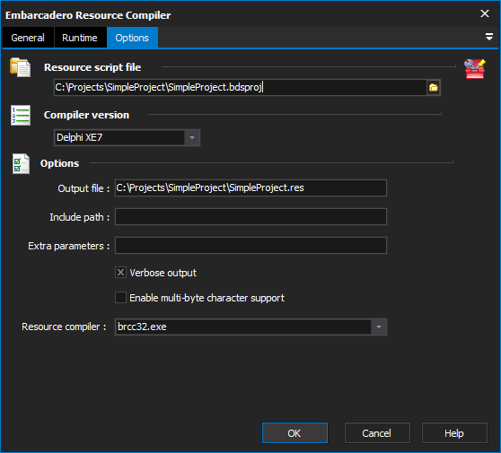Viewport: 501px width, 453px height.
Task: Open Help for this dialog
Action: tap(454, 433)
